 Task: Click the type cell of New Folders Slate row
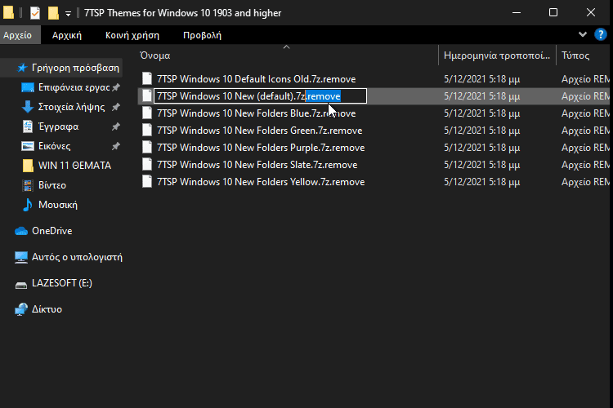point(585,165)
